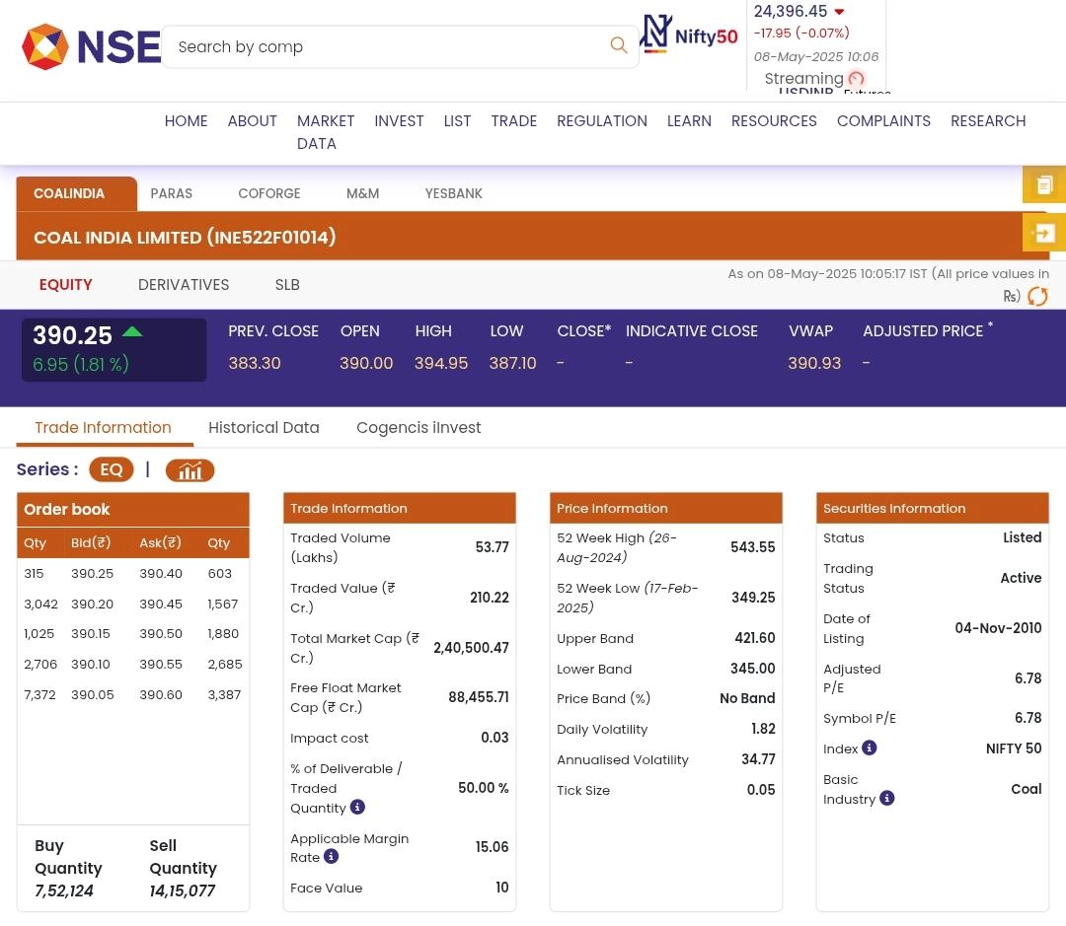Open the Cogencis iInvest tab

419,428
